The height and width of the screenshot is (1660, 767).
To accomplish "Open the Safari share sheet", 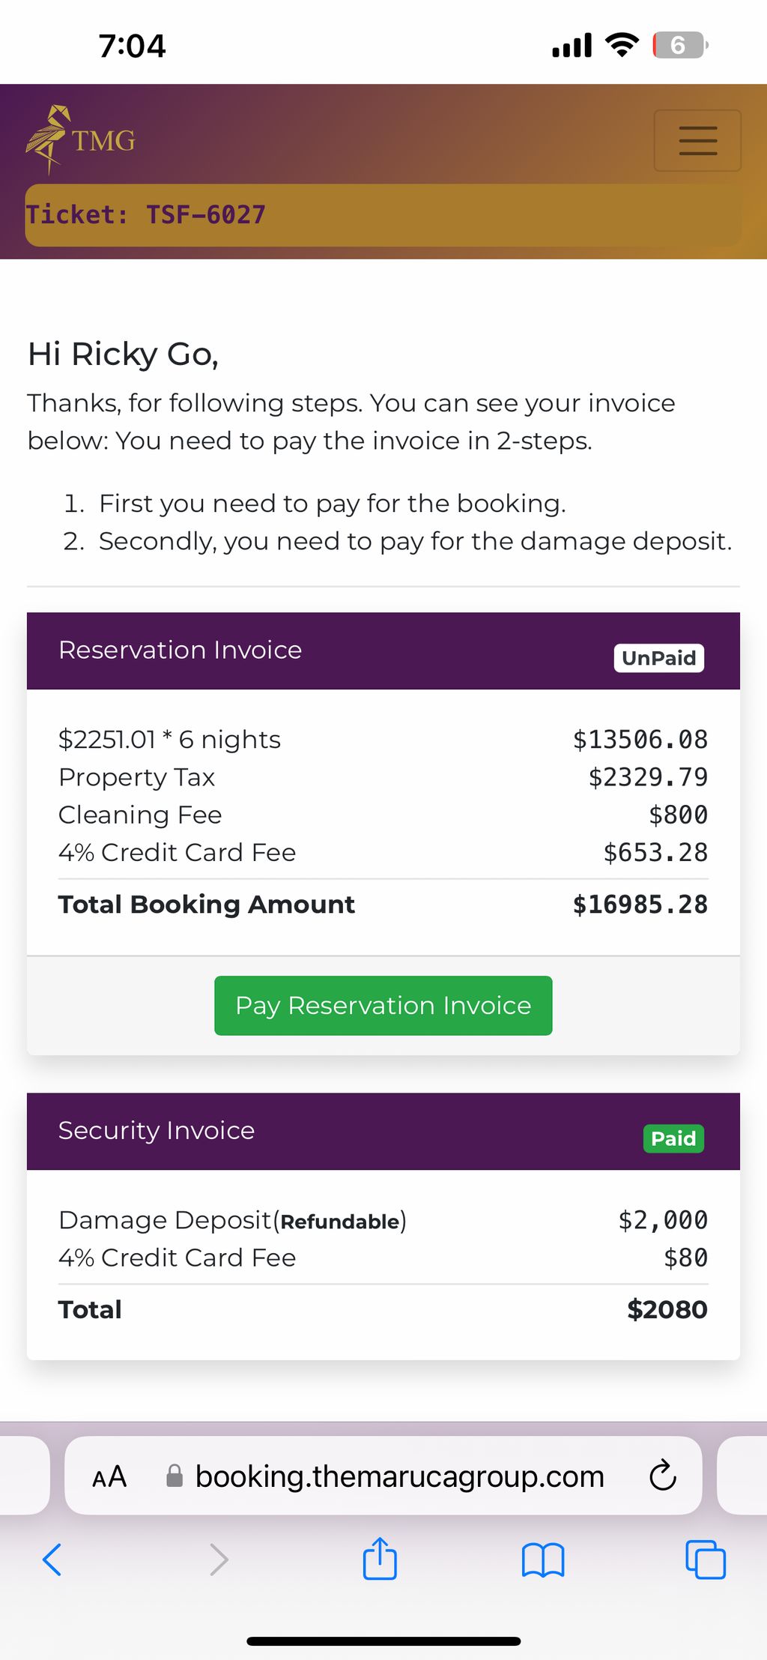I will pos(380,1558).
